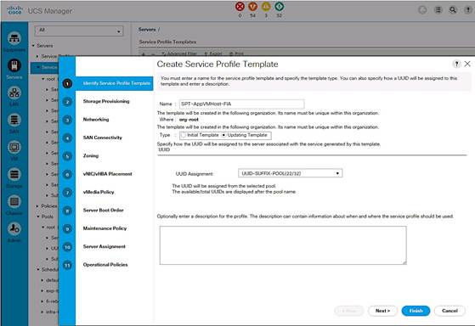Image resolution: width=475 pixels, height=326 pixels.
Task: Go to vMedia Policy step
Action: (x=99, y=192)
